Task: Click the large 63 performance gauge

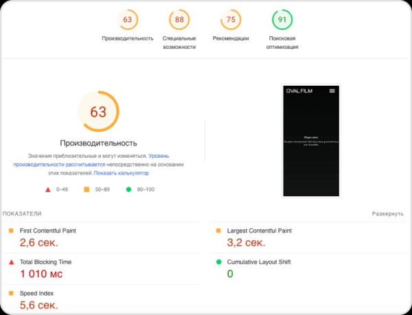Action: (x=98, y=112)
